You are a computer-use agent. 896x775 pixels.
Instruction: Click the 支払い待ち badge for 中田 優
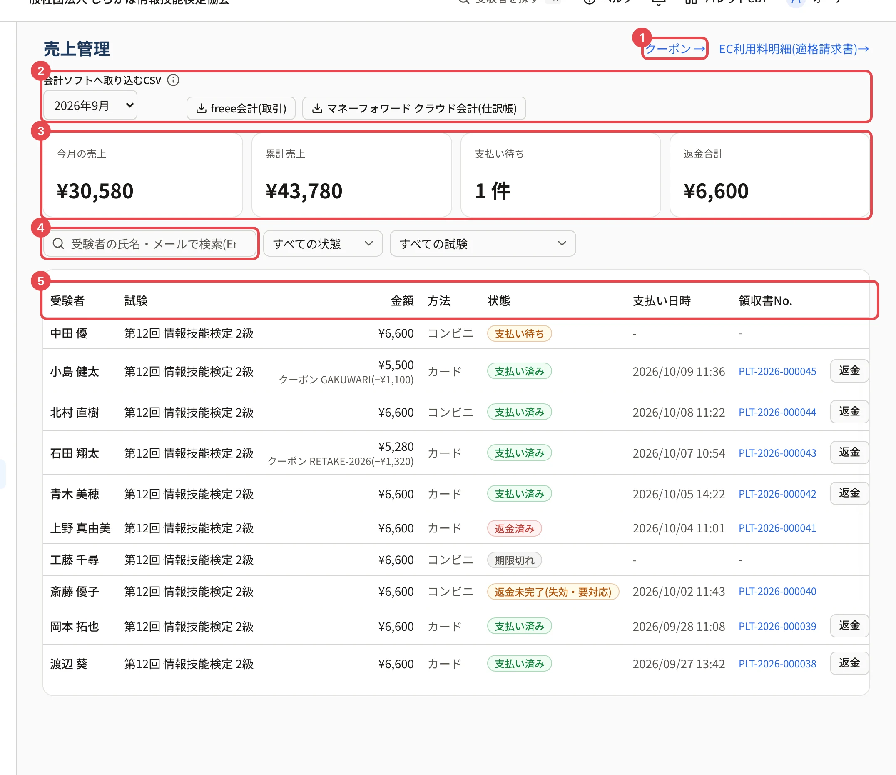pyautogui.click(x=519, y=334)
